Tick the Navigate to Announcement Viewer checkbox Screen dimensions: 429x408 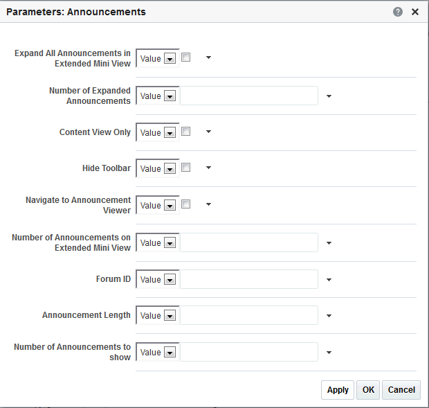pos(185,204)
